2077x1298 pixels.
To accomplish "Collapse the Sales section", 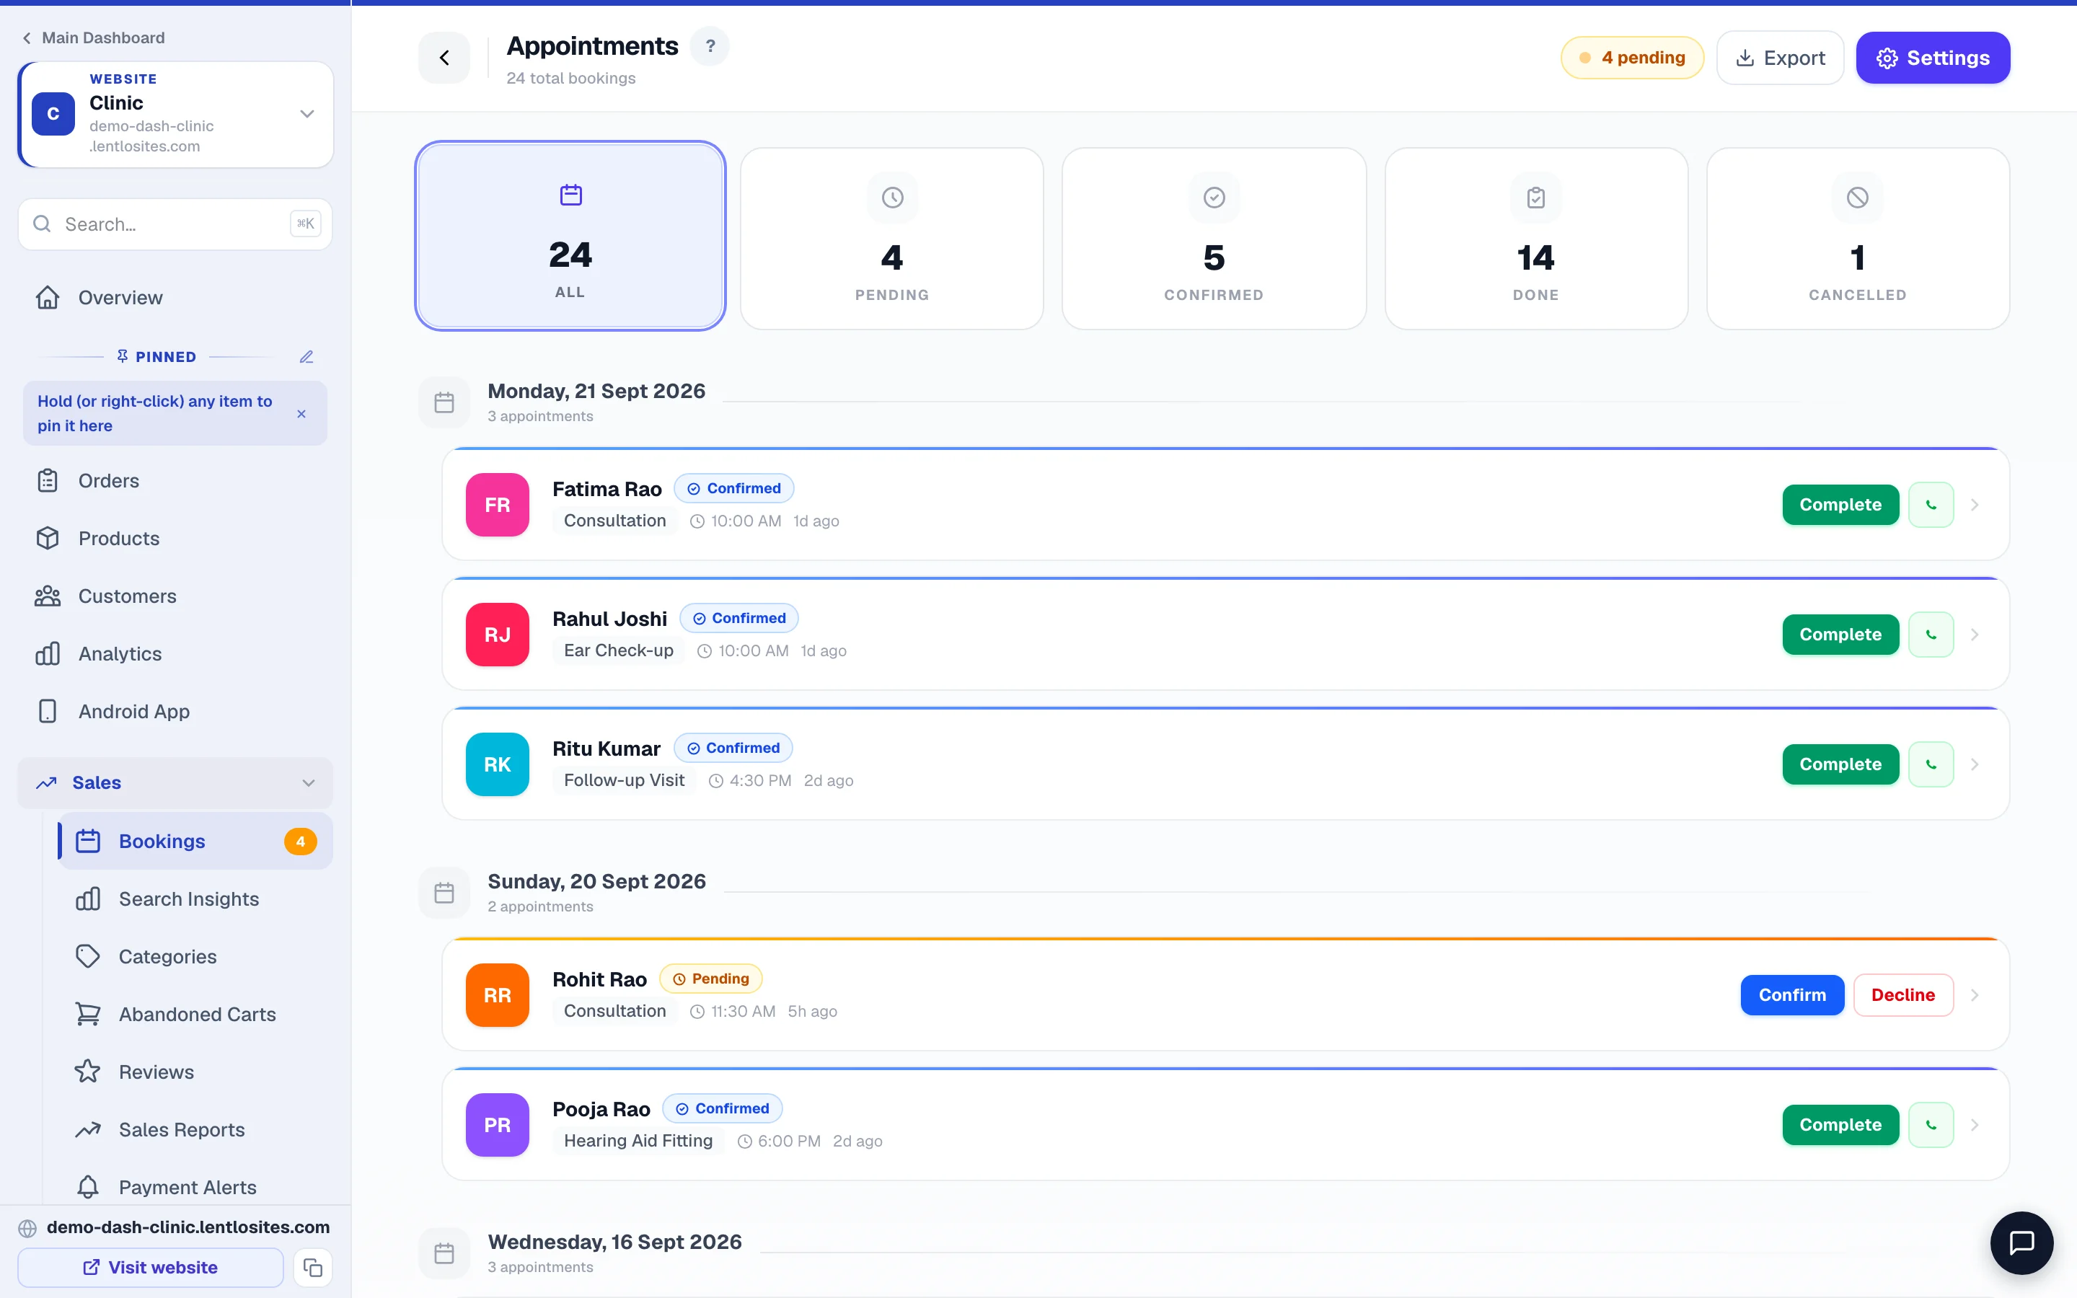I will [x=175, y=783].
